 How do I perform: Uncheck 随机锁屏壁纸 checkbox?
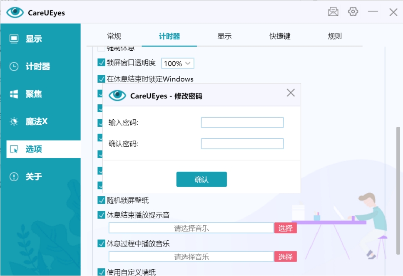[x=101, y=200]
